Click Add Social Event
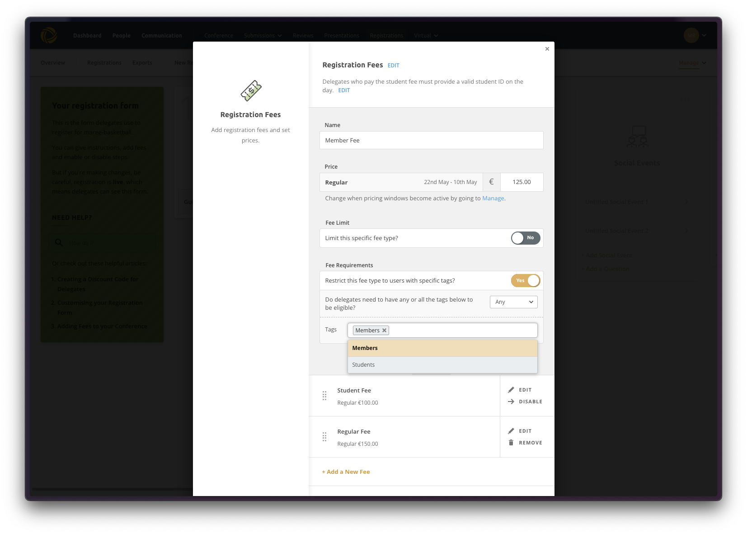The image size is (747, 534). [x=607, y=255]
